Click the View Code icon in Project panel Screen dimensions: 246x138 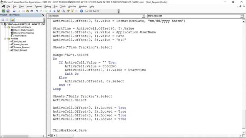(3, 20)
